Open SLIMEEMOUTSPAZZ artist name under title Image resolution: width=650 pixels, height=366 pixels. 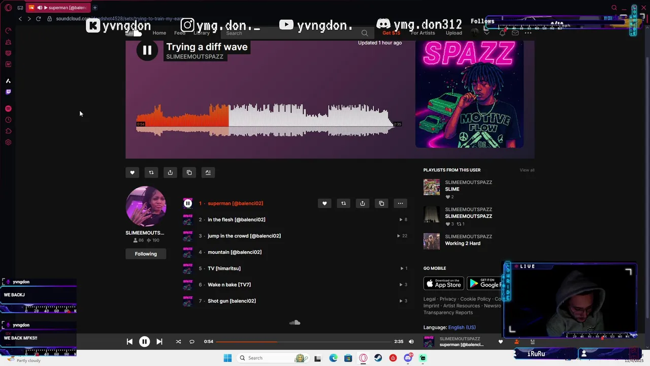pyautogui.click(x=194, y=56)
